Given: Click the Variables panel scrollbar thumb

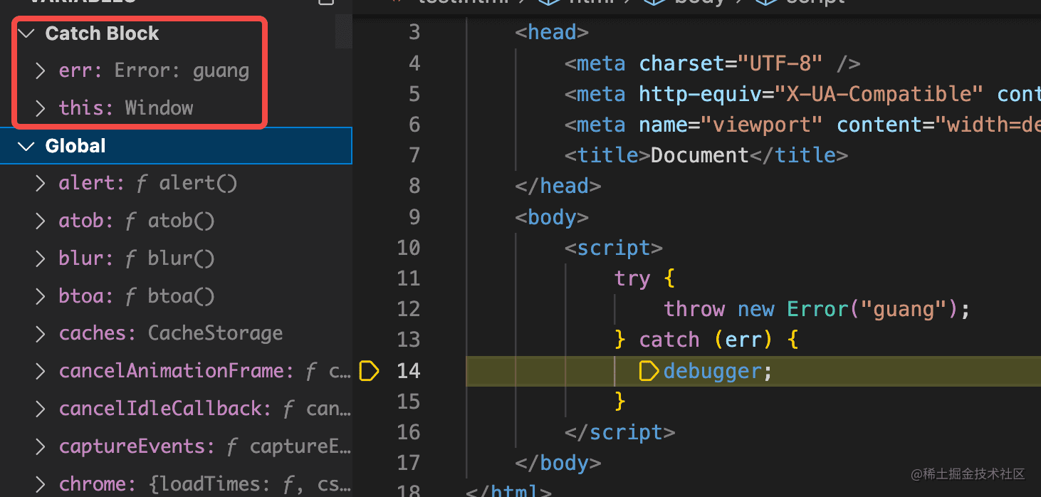Looking at the screenshot, I should [344, 29].
